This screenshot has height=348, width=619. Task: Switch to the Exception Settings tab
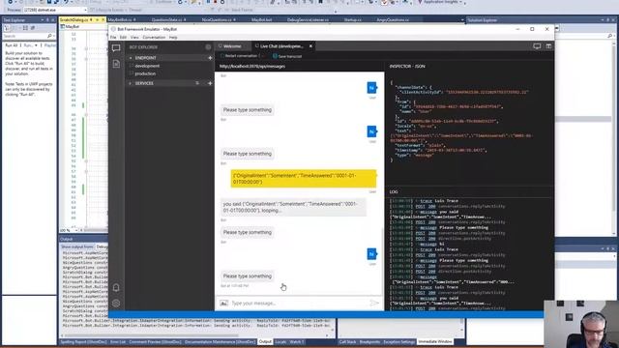click(x=399, y=341)
